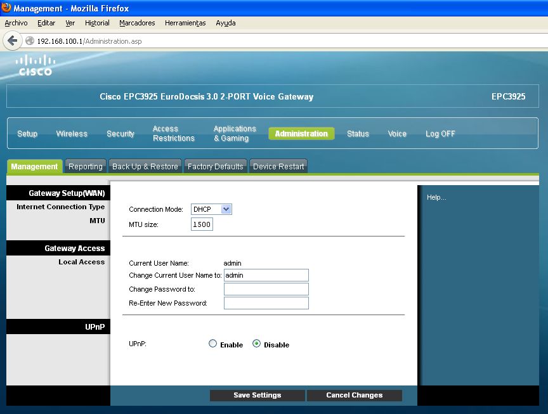Open the Editar menu
This screenshot has height=414, width=548.
tap(46, 23)
